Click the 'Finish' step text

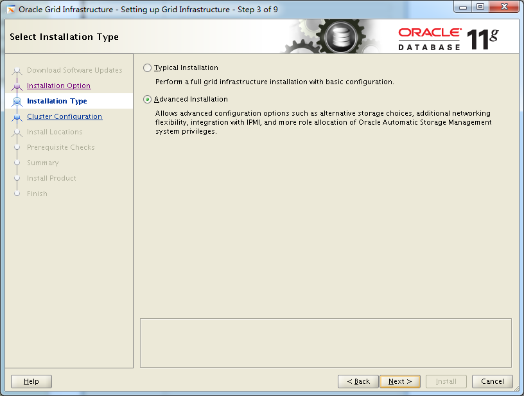pos(37,194)
